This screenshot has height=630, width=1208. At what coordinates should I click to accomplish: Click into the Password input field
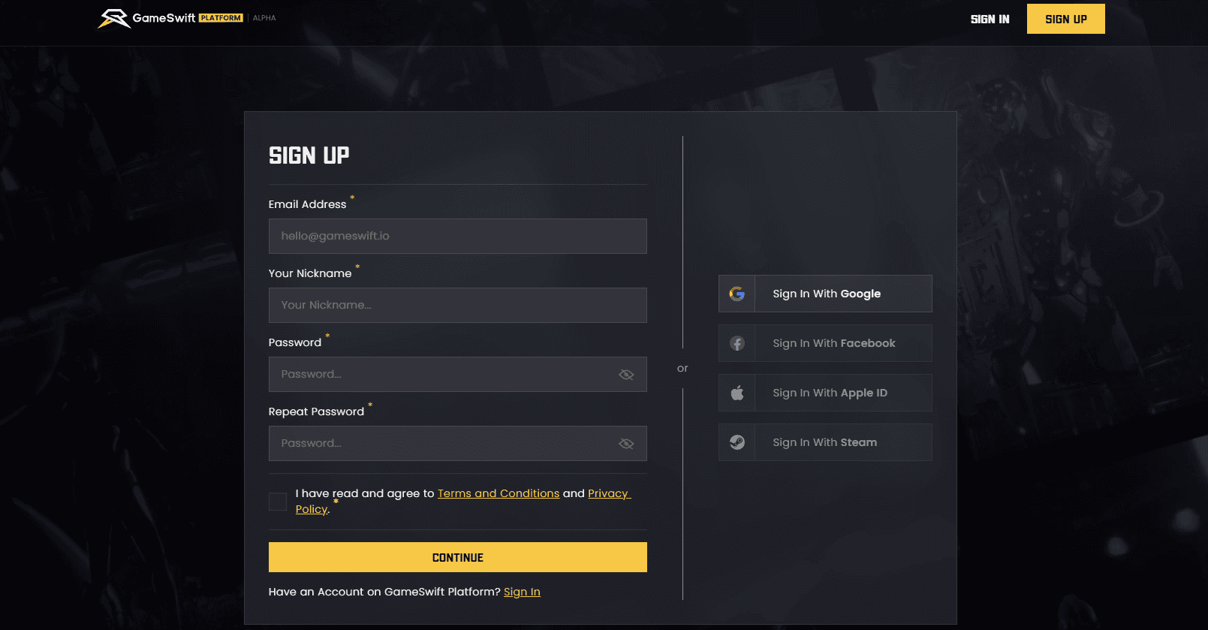click(443, 374)
